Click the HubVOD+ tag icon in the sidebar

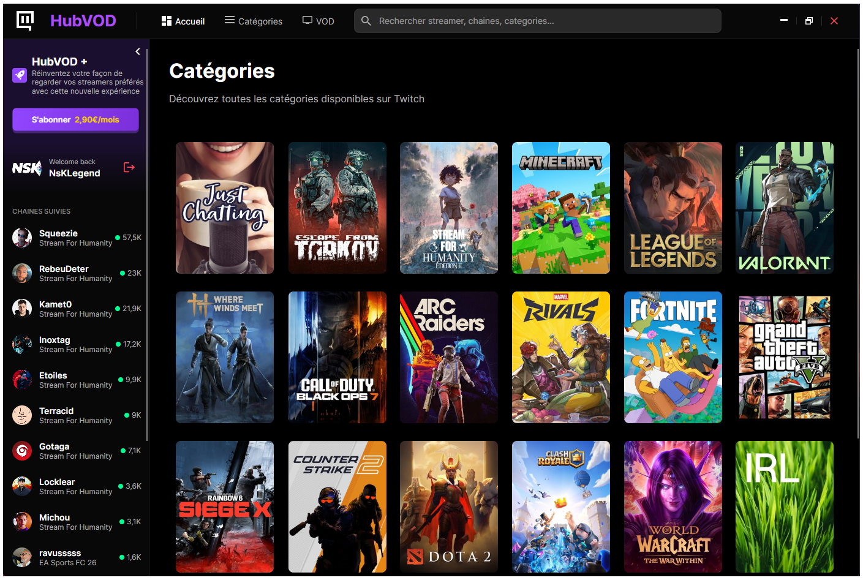(x=18, y=75)
